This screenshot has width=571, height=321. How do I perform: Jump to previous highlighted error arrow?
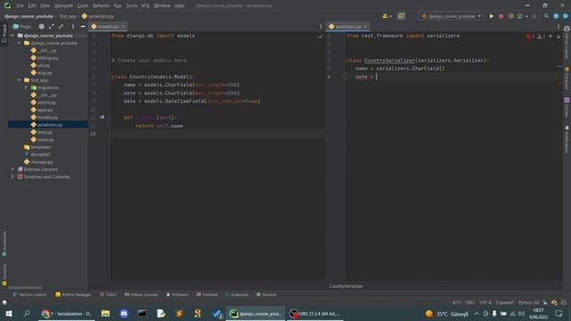(550, 37)
